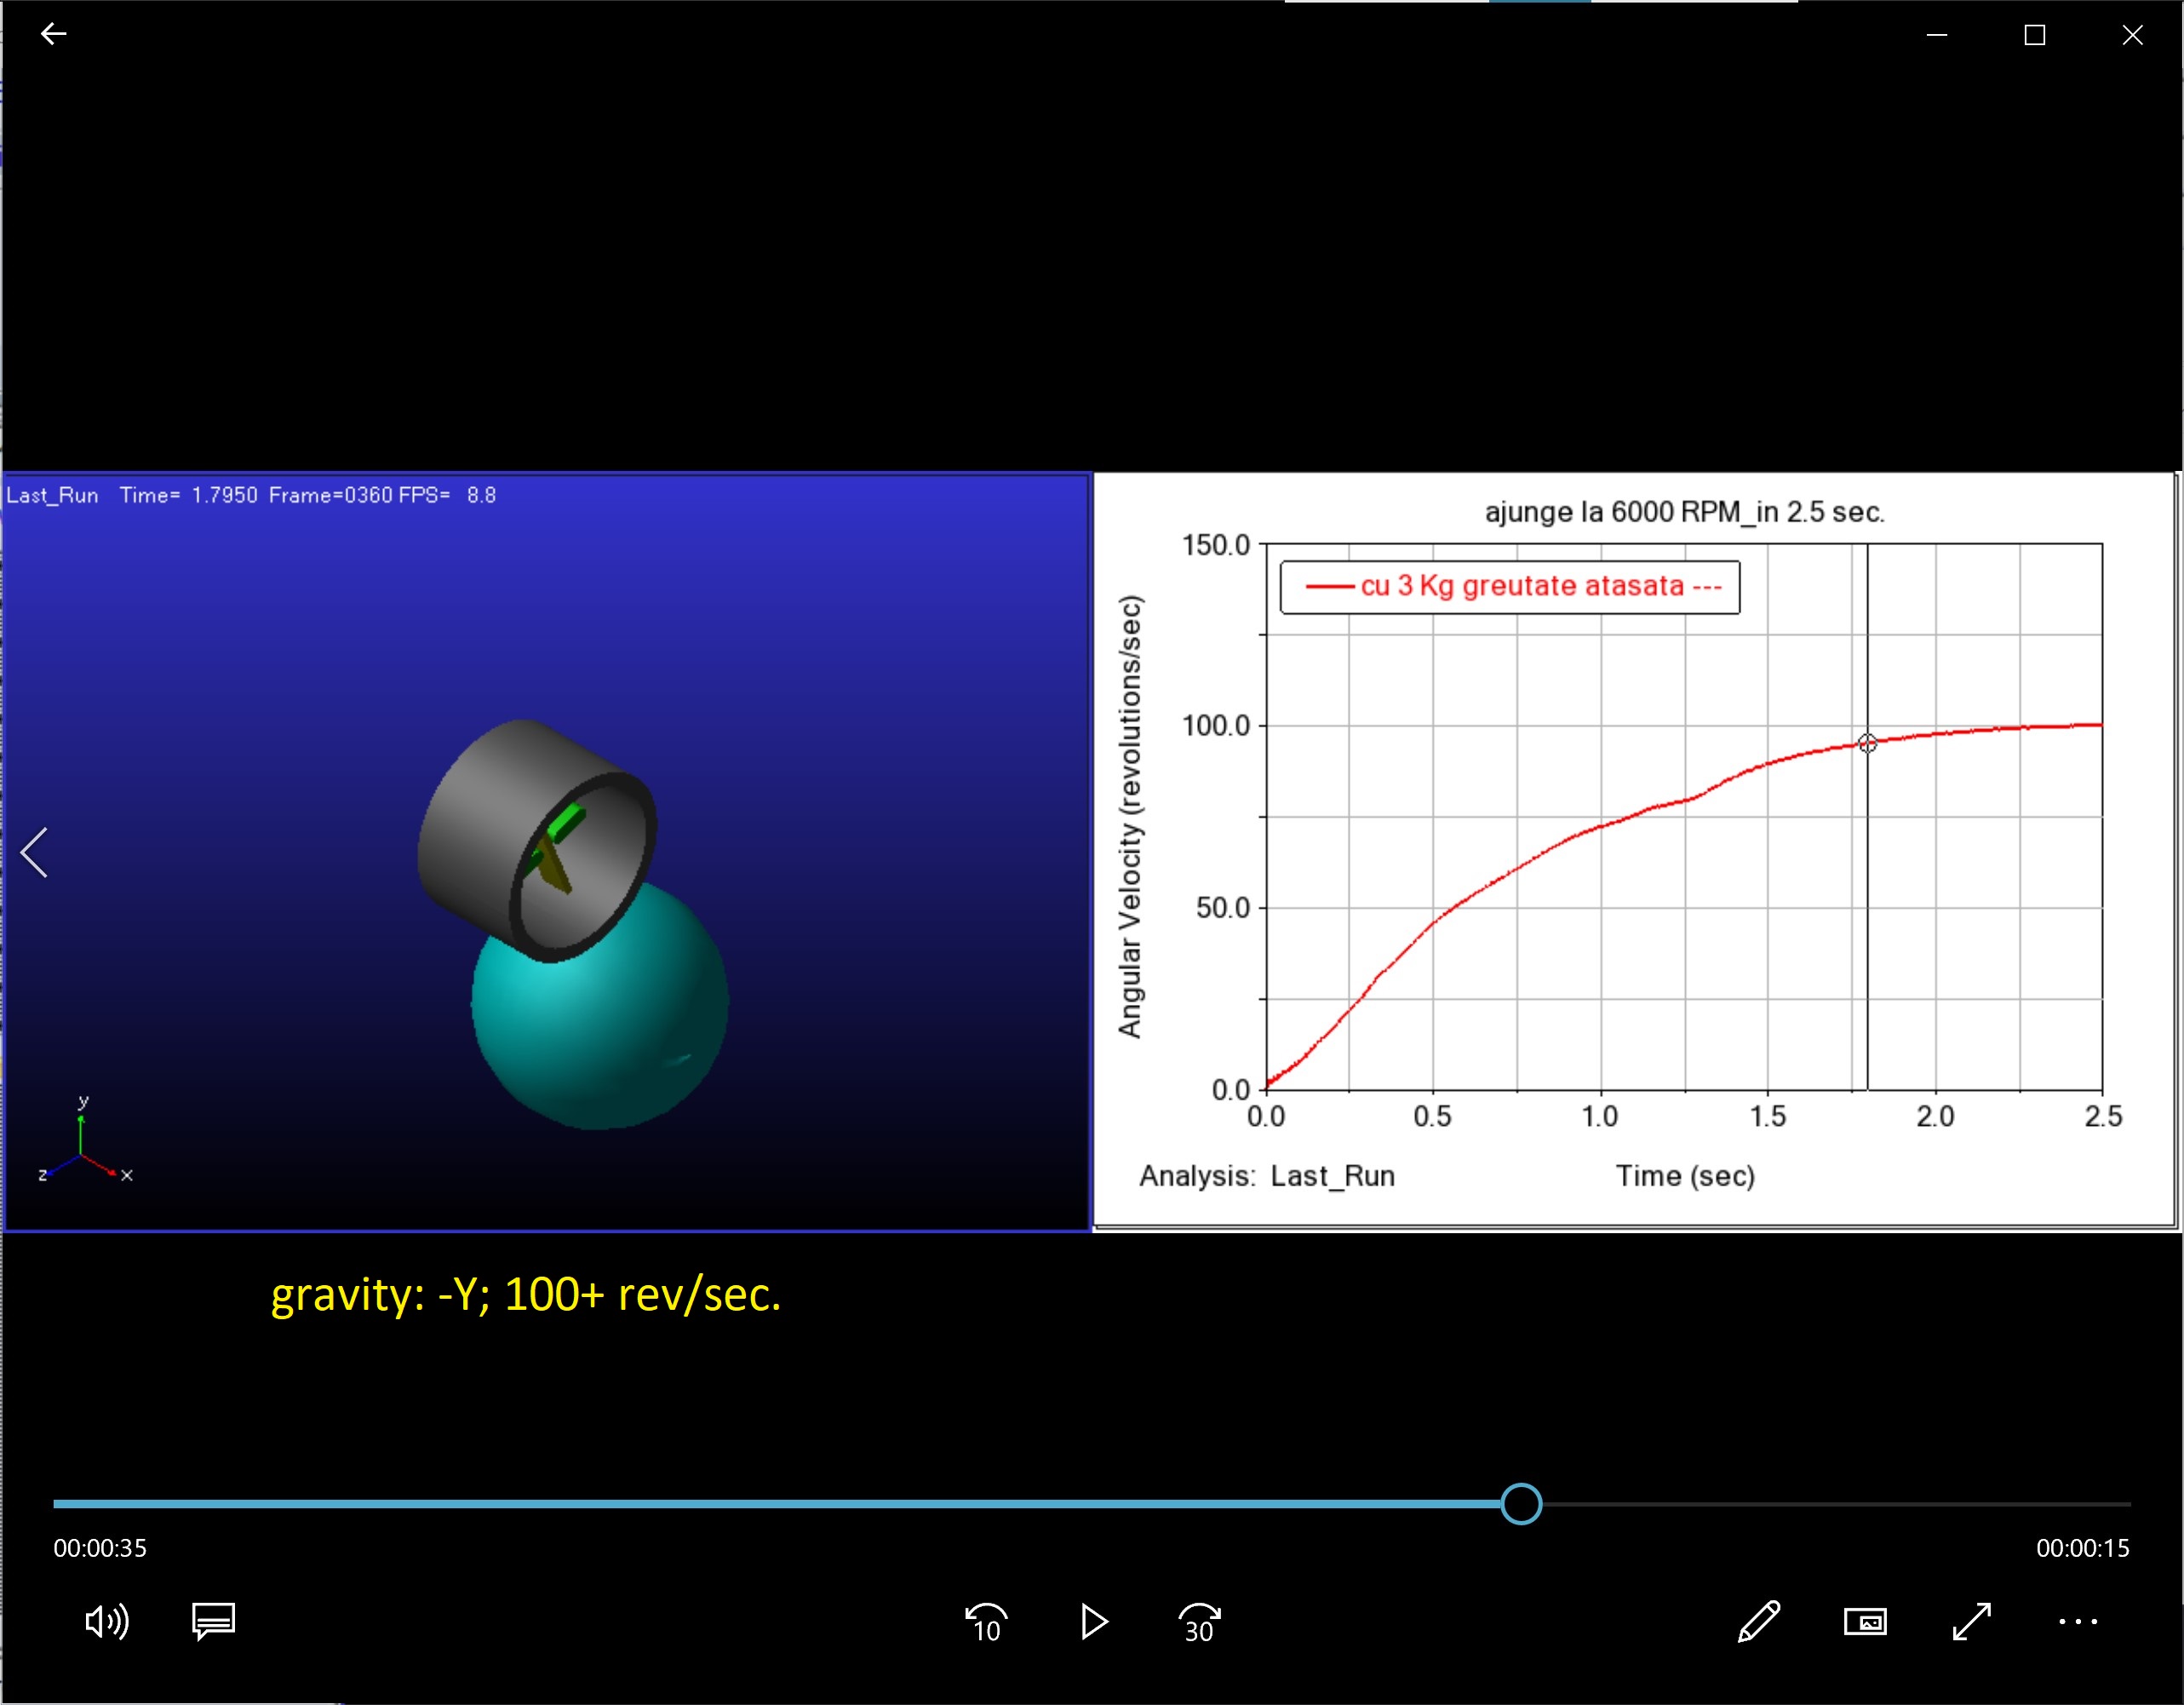Click the plot cursor marker on curve

point(1867,743)
